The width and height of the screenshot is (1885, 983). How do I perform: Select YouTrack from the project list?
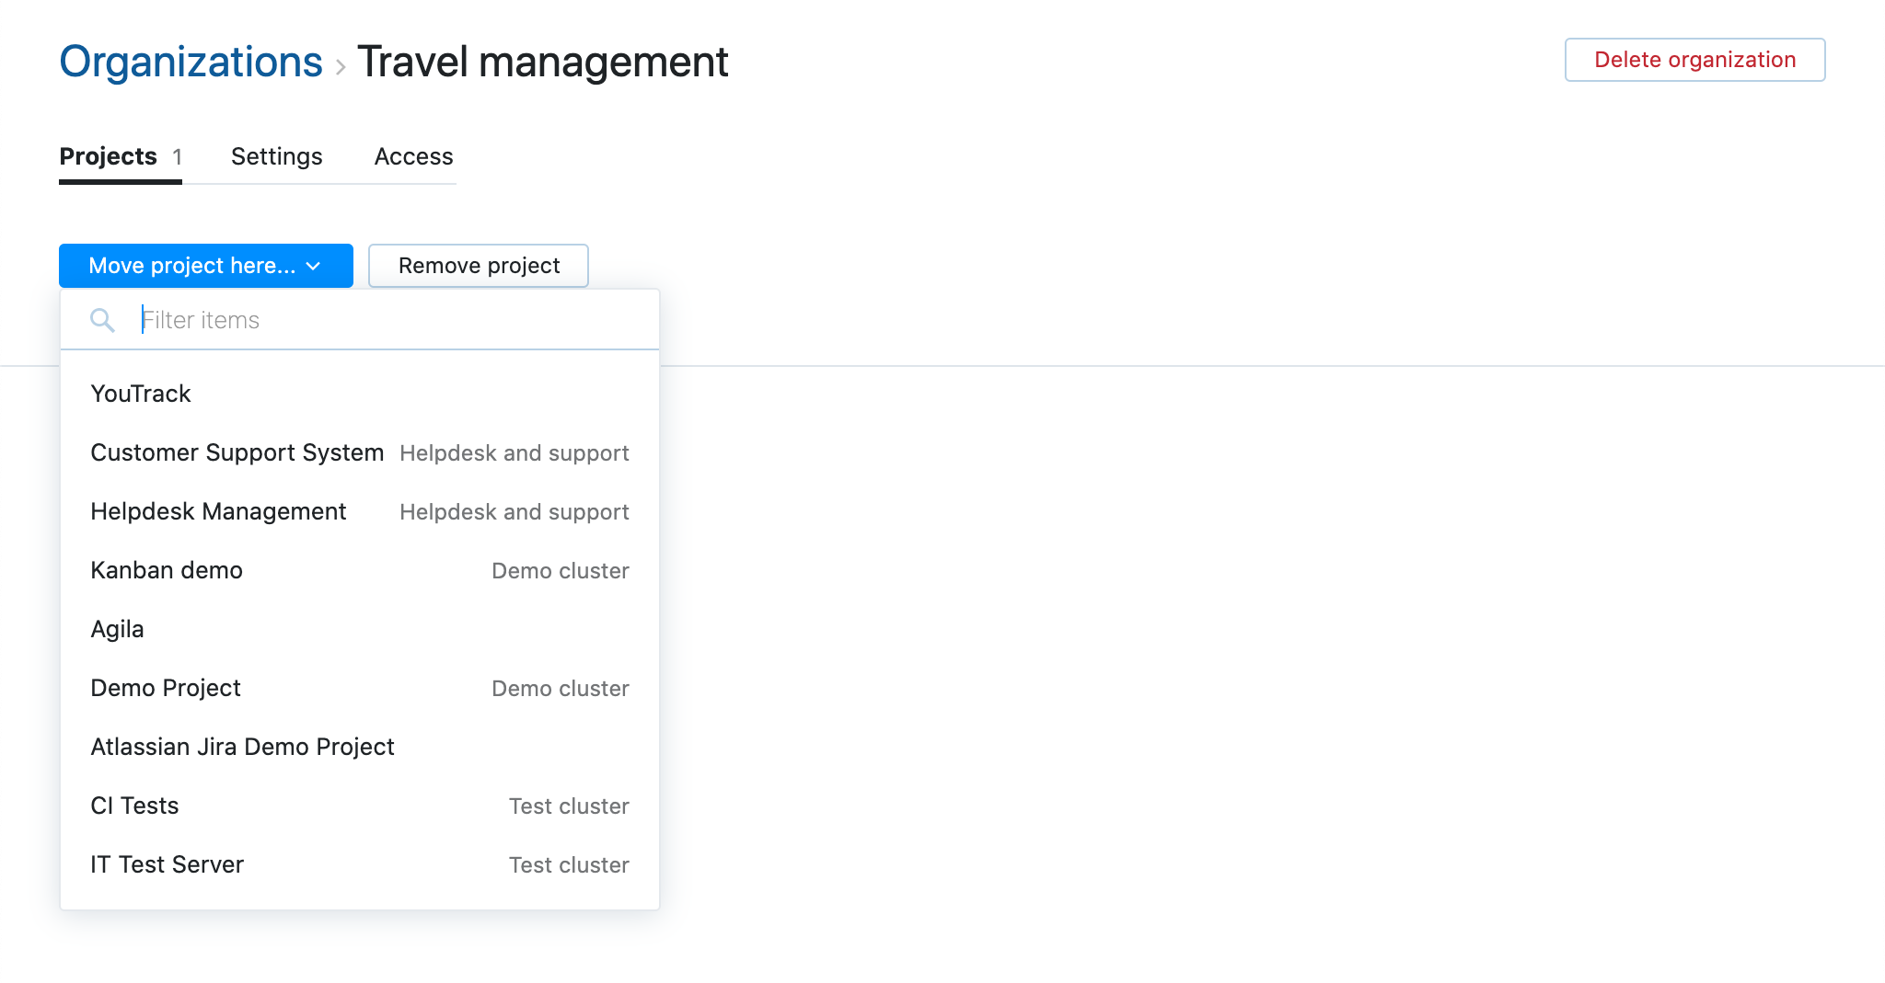[140, 394]
